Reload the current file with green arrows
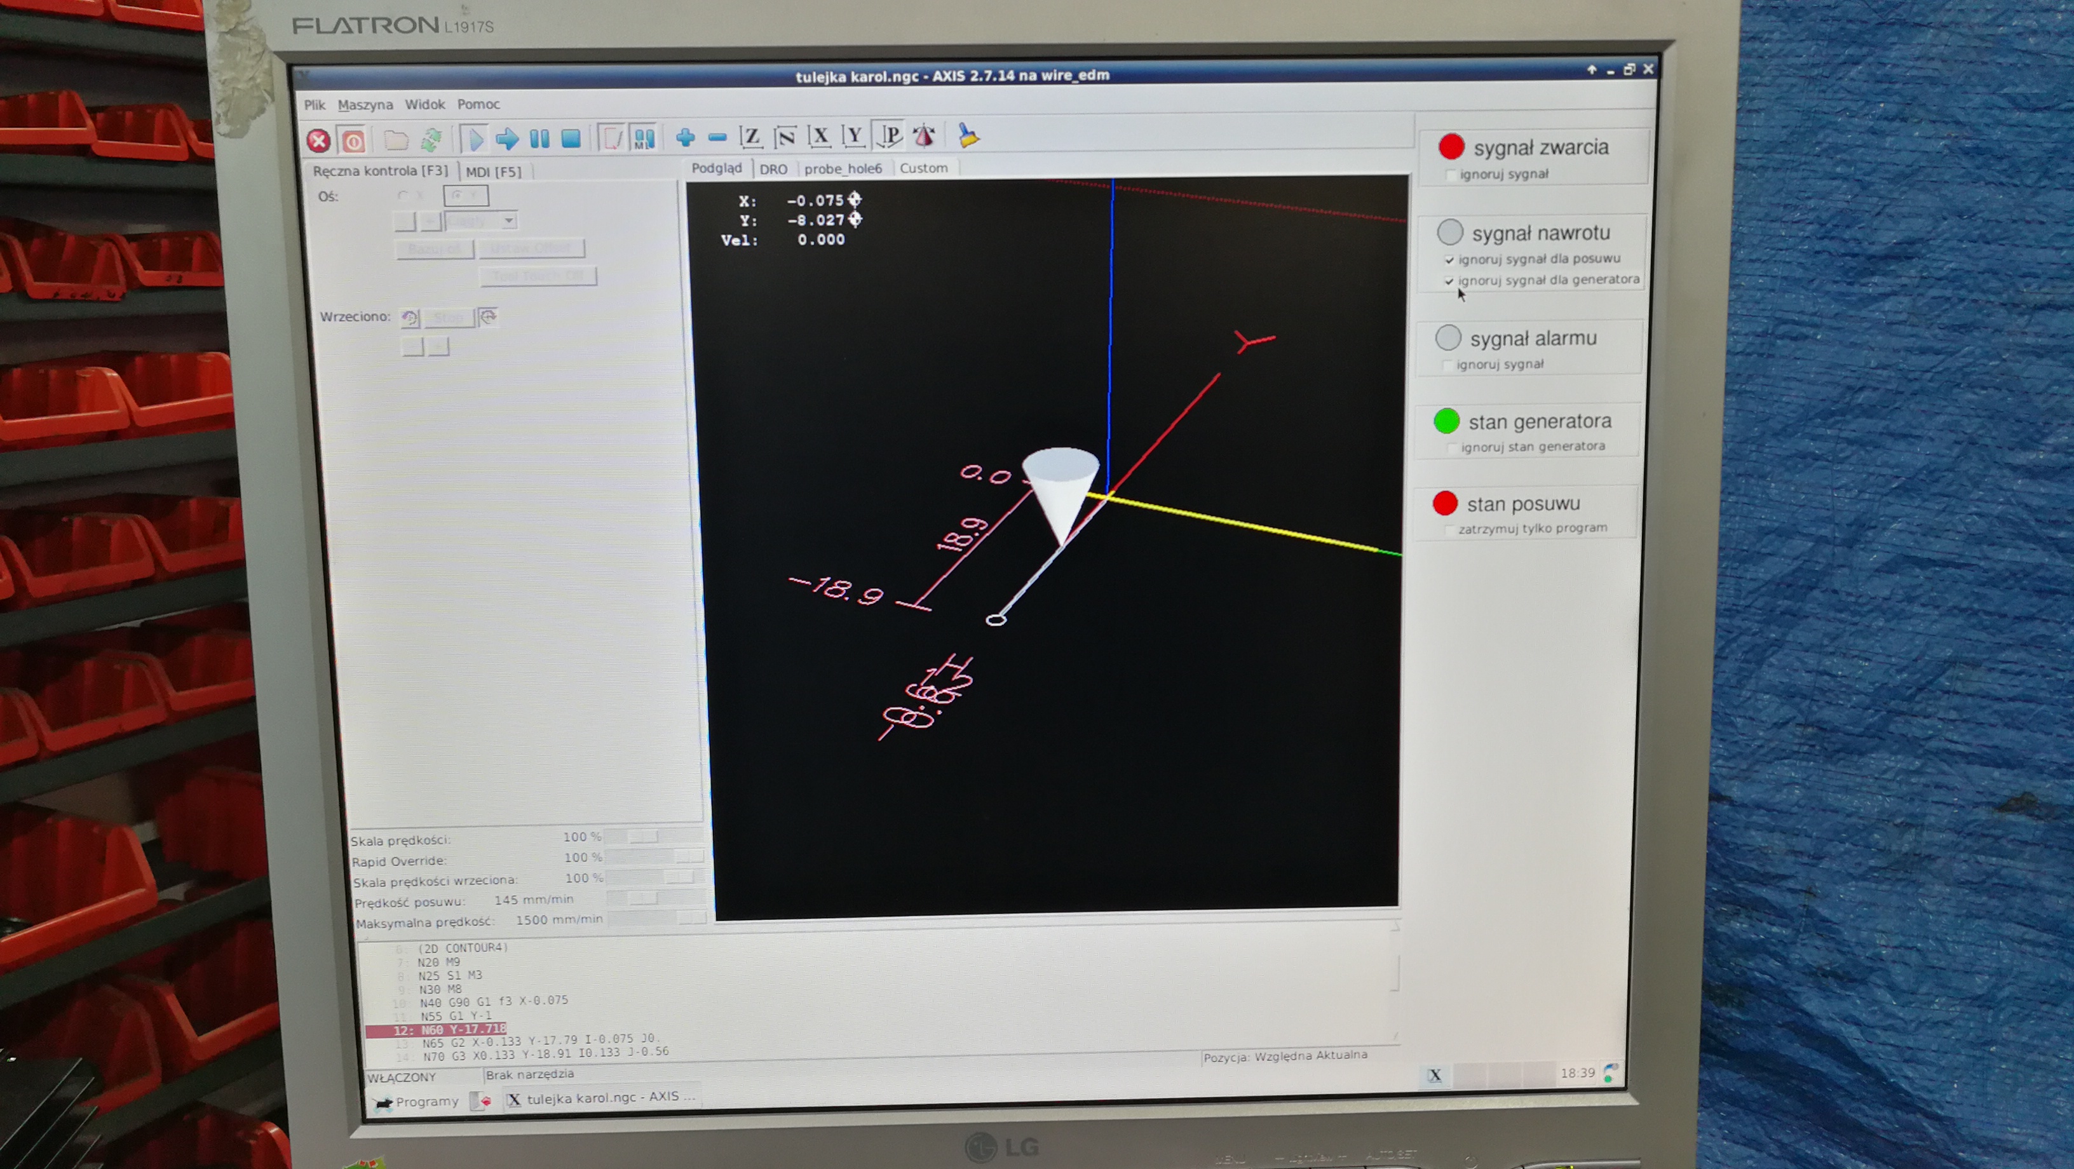The width and height of the screenshot is (2074, 1169). tap(431, 140)
